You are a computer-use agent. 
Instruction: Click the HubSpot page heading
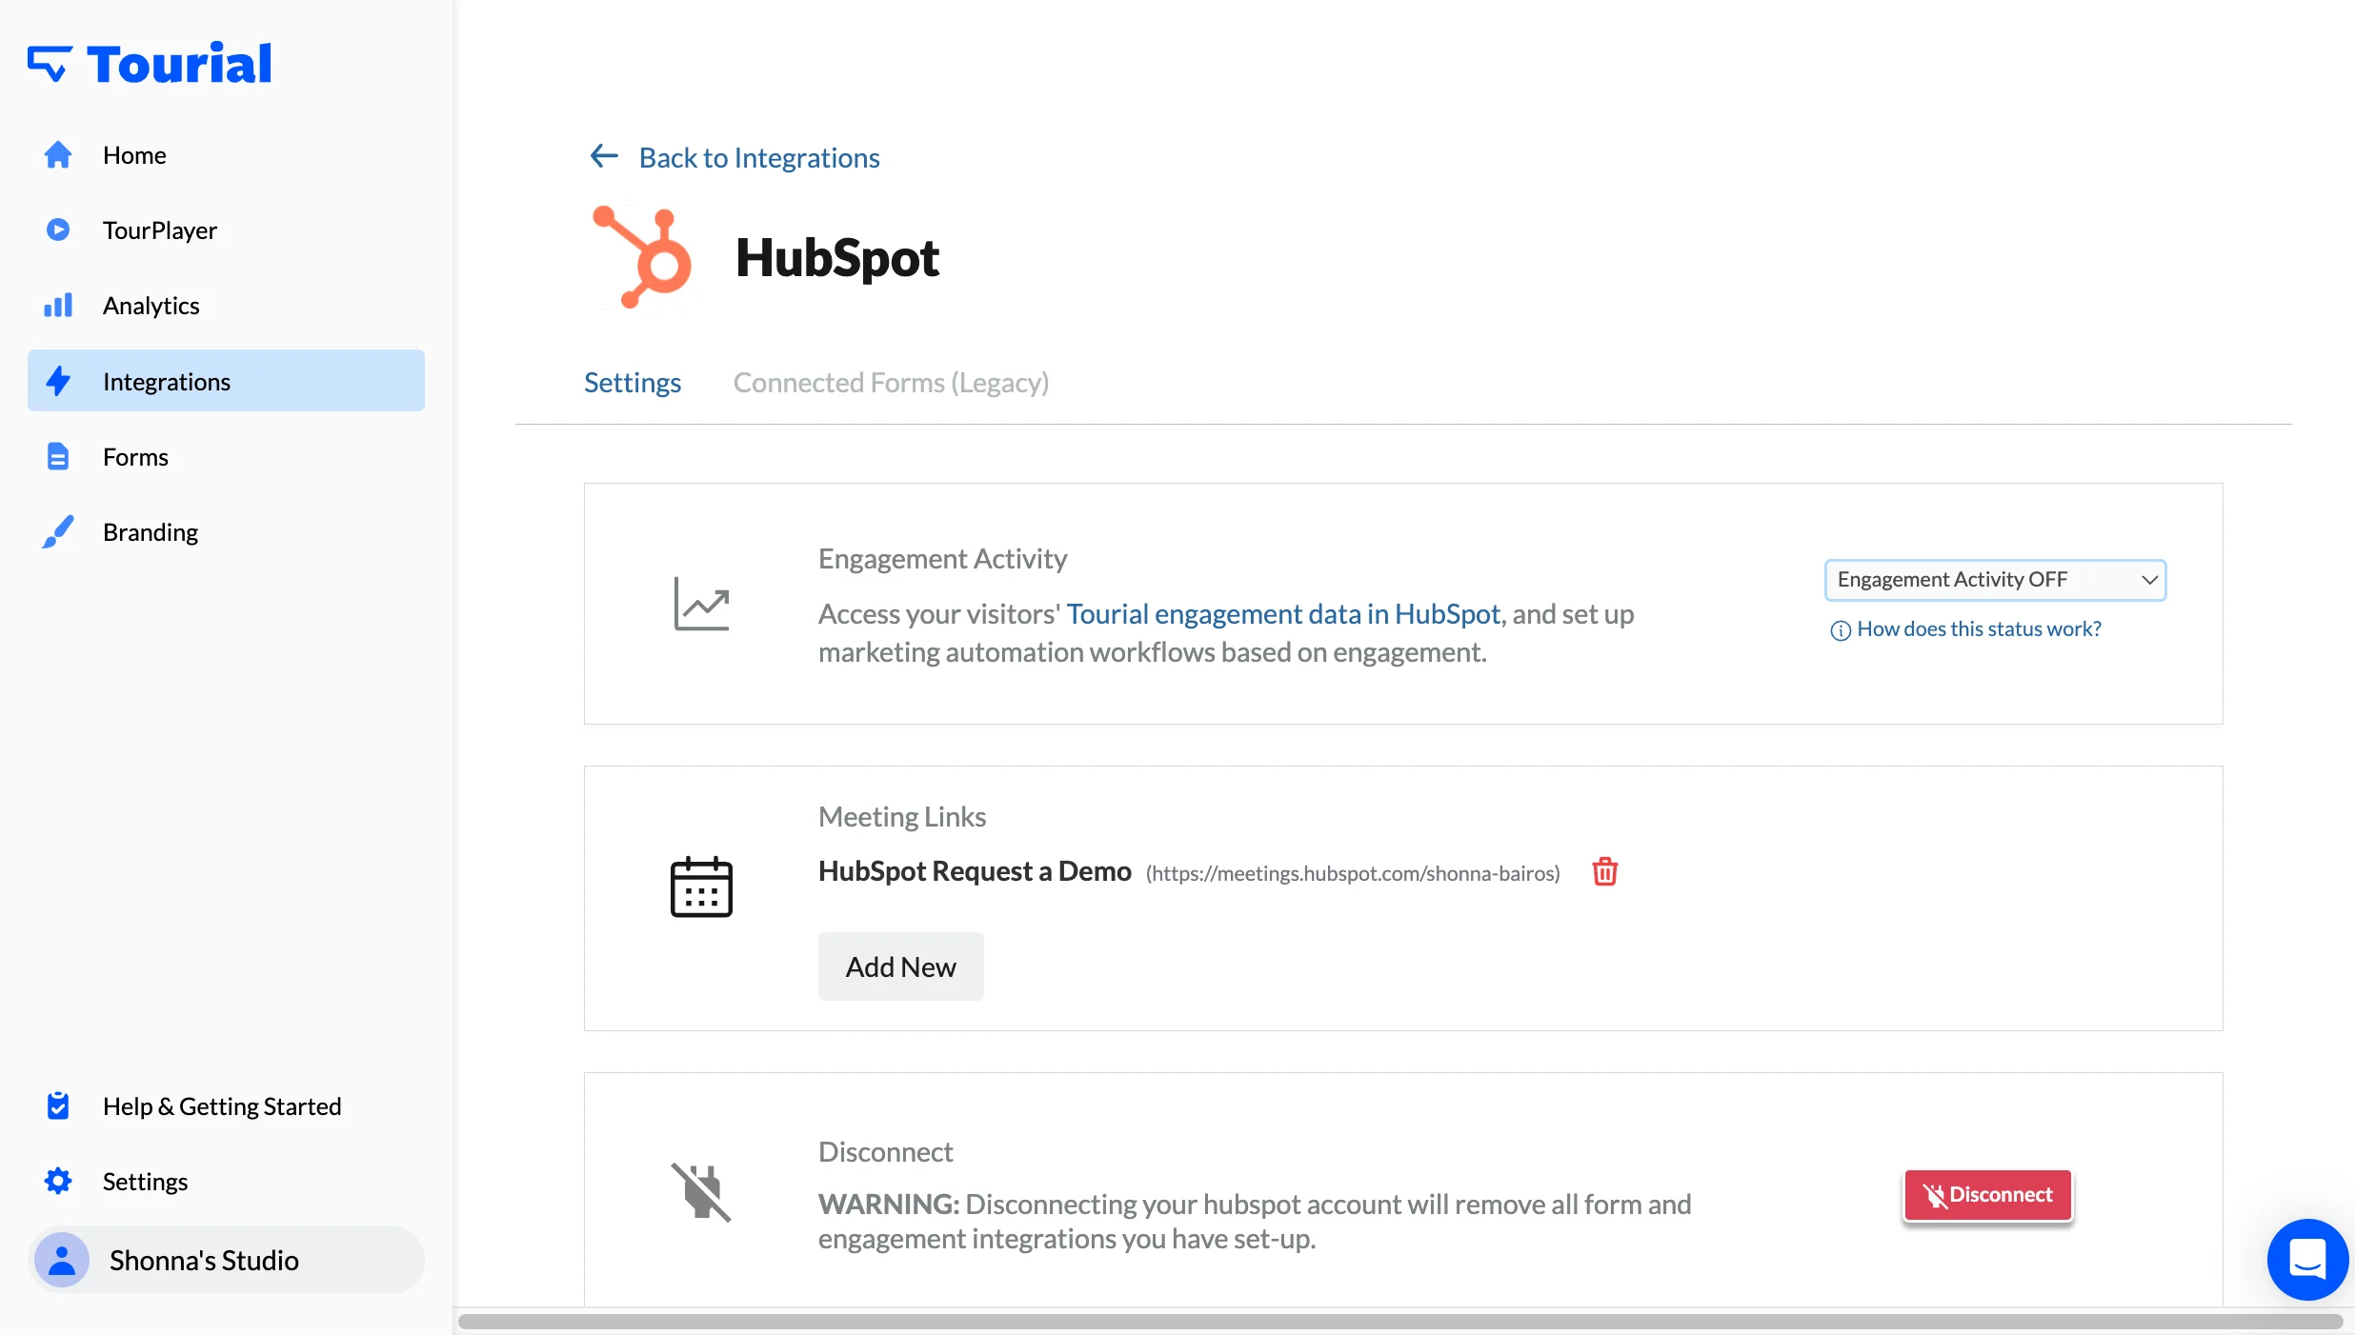click(x=837, y=257)
